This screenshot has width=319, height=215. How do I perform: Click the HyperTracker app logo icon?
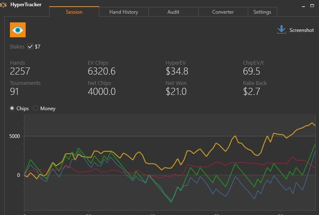point(4,5)
